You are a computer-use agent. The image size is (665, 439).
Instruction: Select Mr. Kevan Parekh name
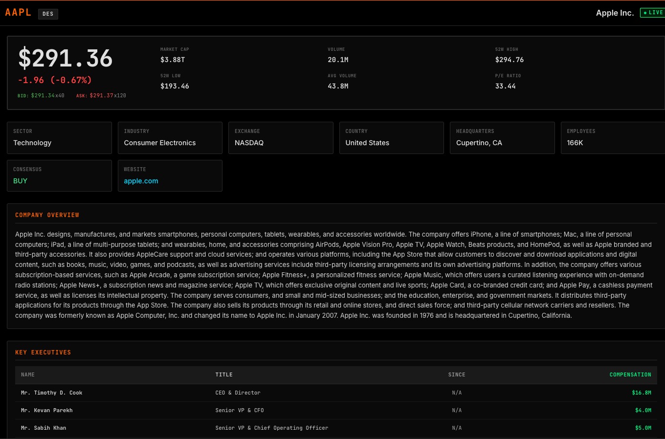click(46, 411)
